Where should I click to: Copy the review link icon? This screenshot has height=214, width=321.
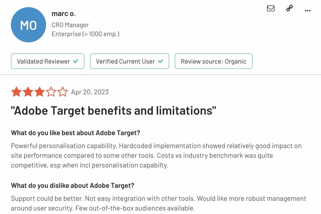coord(289,9)
